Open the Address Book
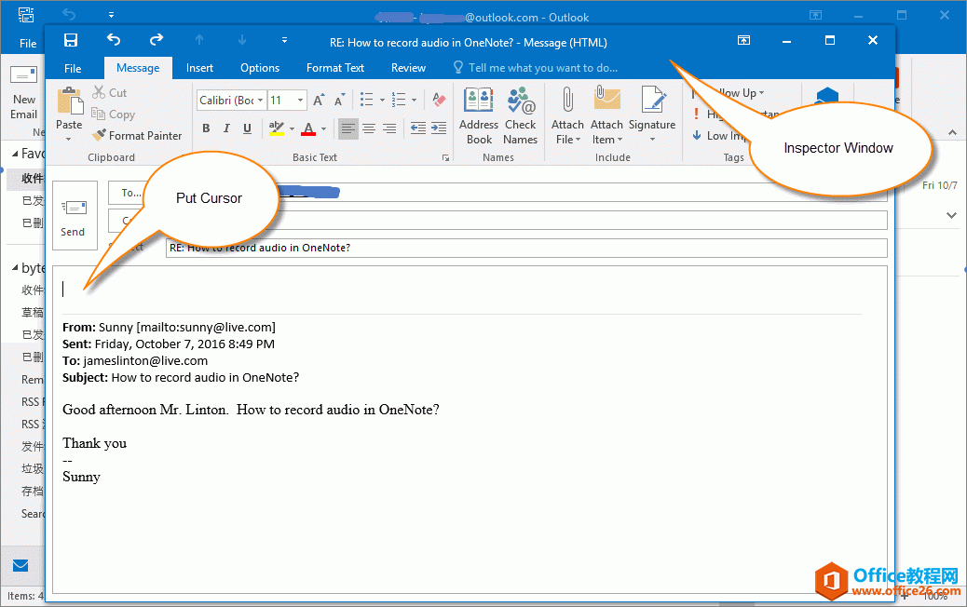The image size is (967, 607). pyautogui.click(x=479, y=116)
